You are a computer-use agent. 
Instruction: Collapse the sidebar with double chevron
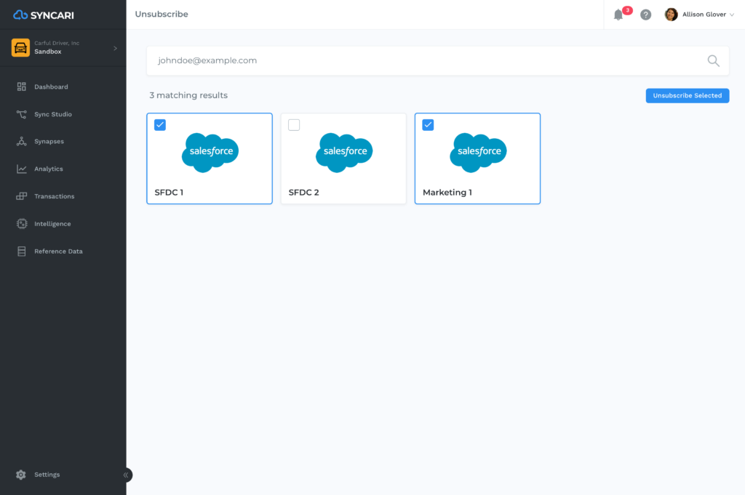[126, 475]
